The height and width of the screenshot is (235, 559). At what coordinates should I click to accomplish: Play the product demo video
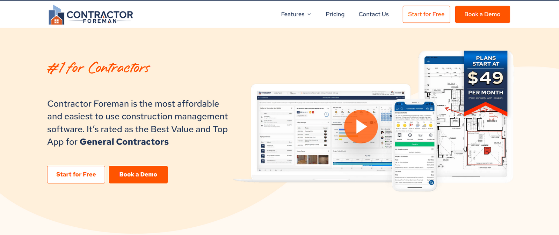click(361, 127)
